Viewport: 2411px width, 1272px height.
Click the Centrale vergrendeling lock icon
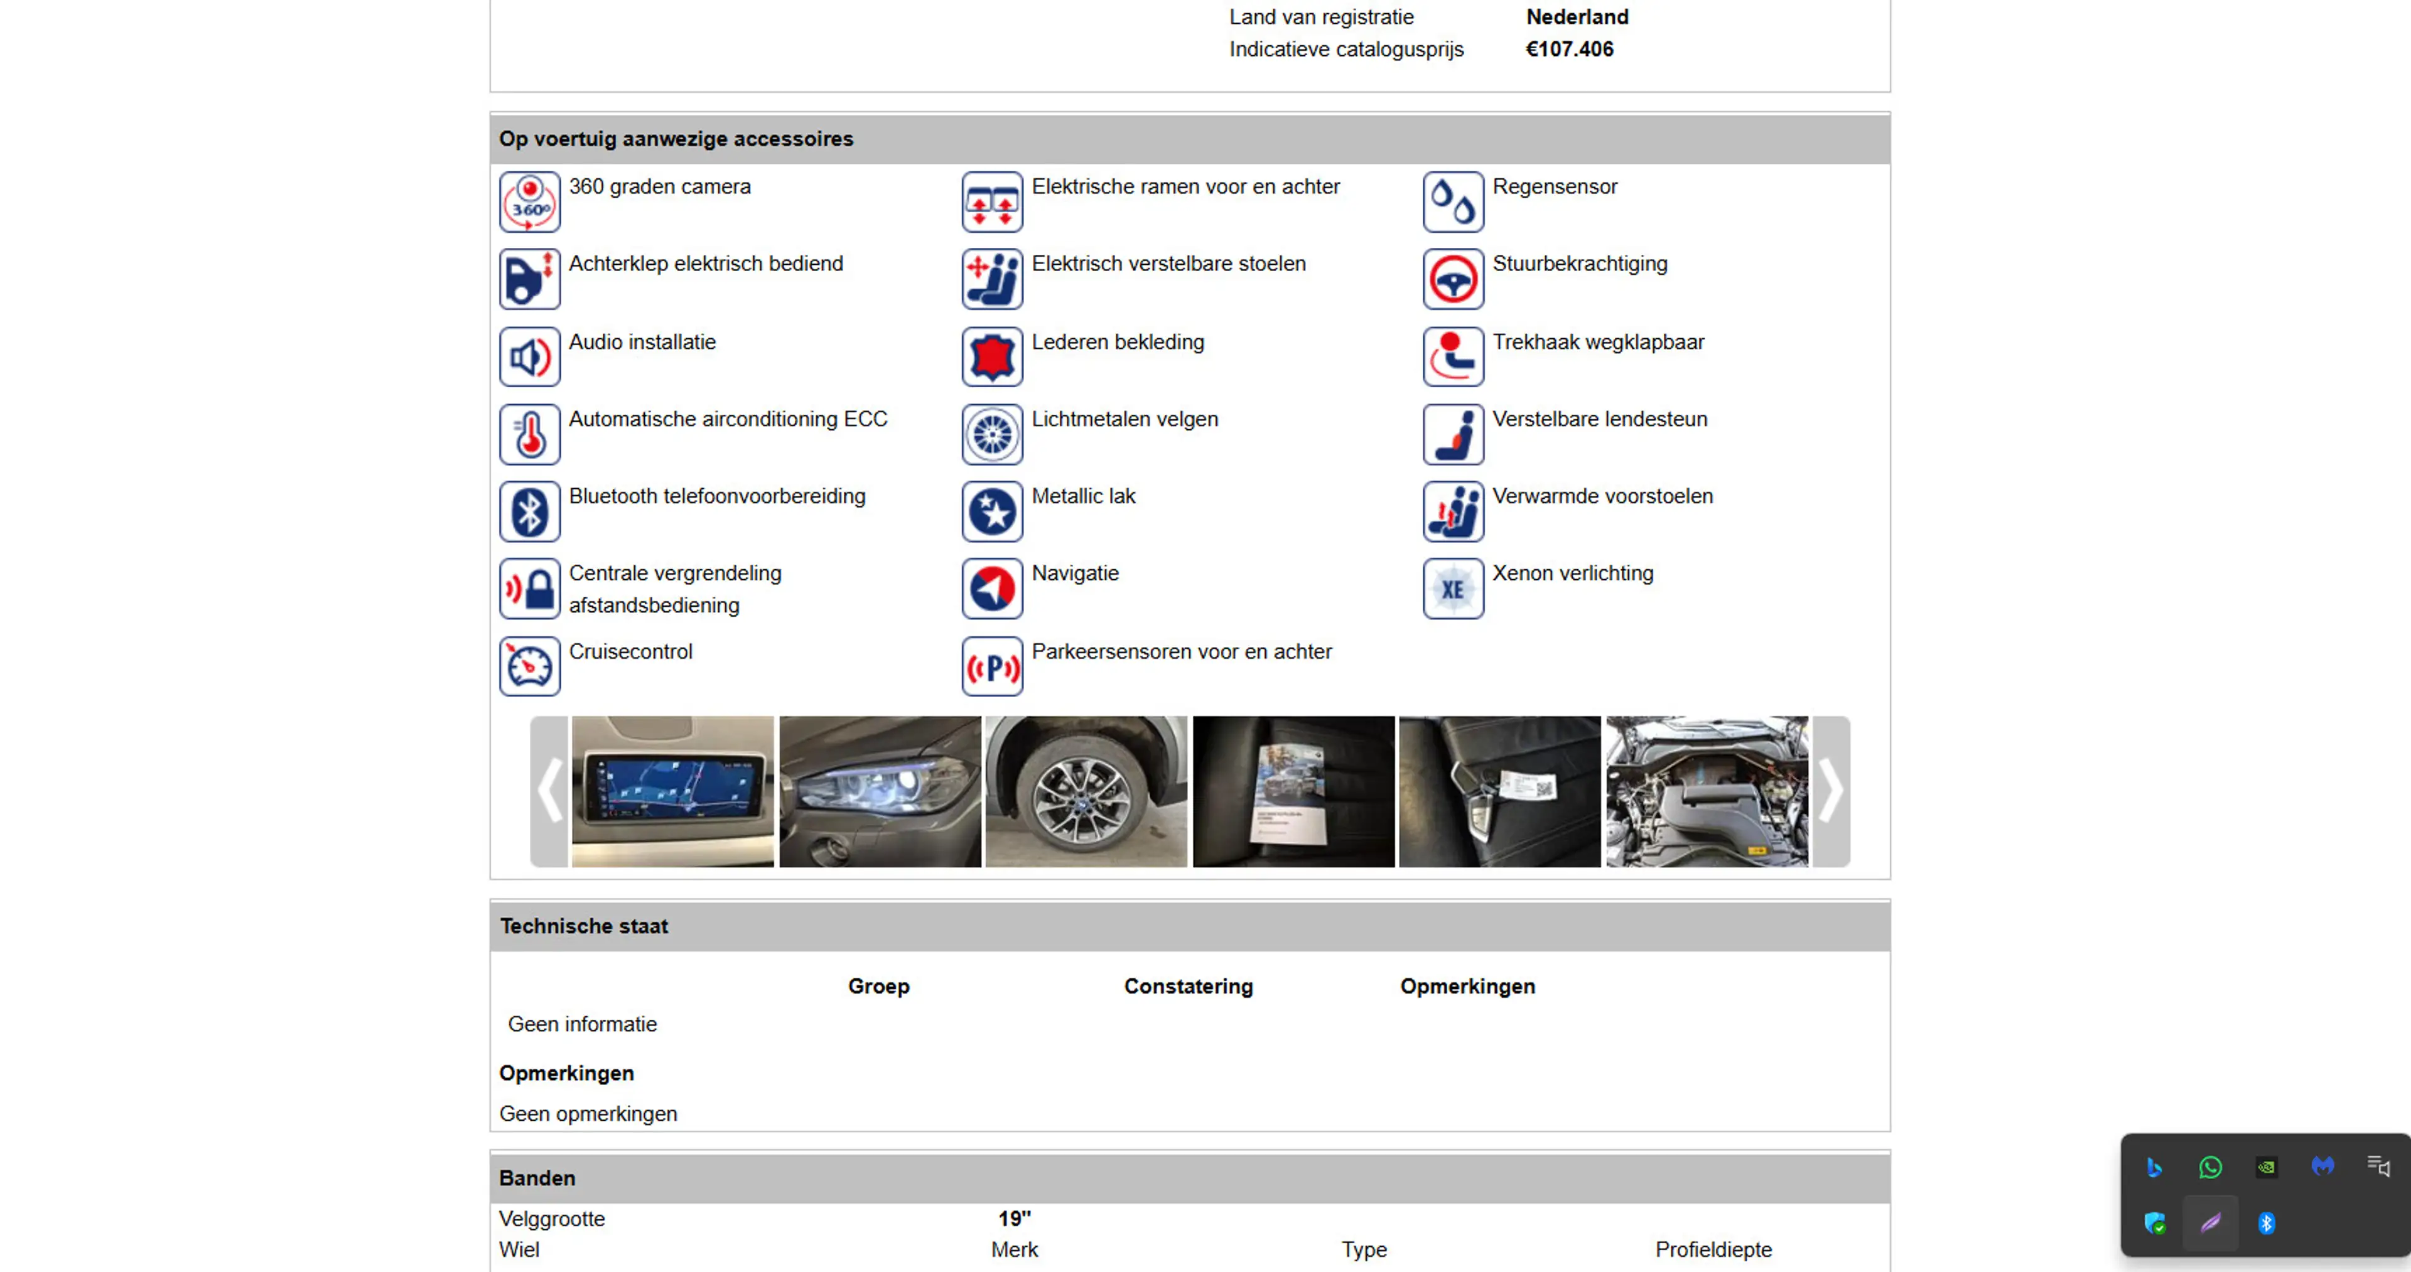click(x=530, y=589)
